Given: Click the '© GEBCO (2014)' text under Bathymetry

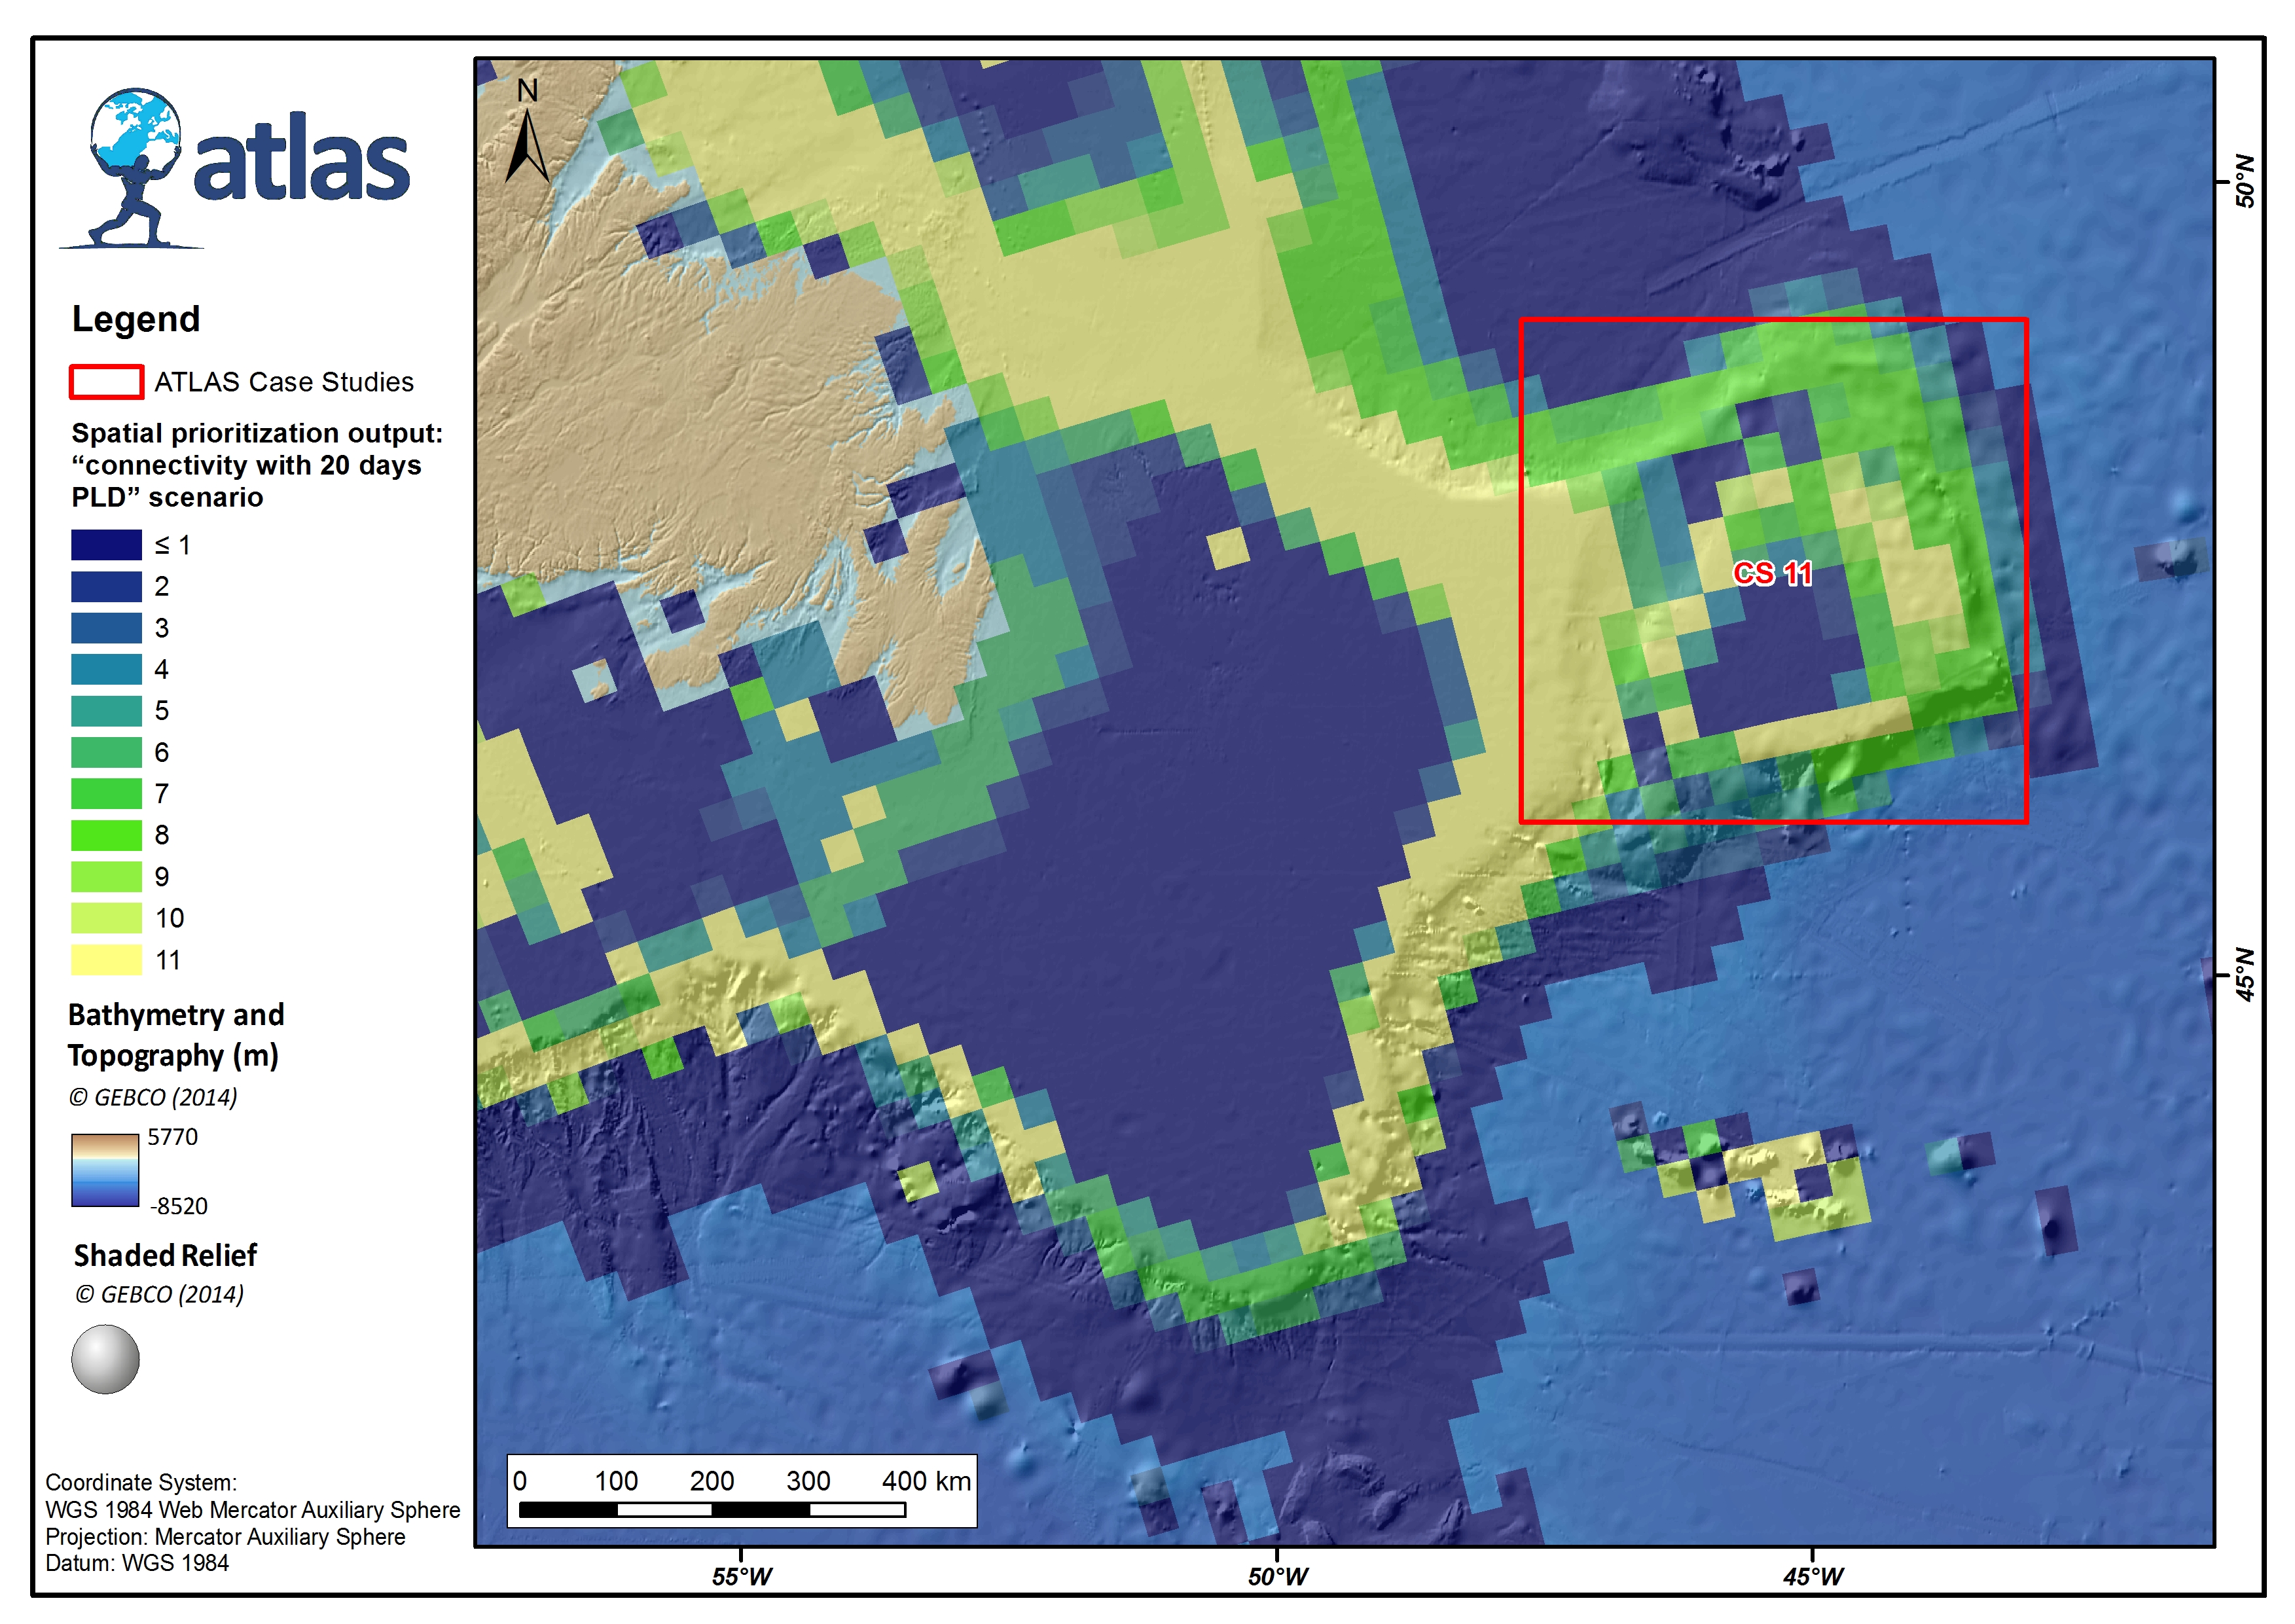Looking at the screenshot, I should (x=153, y=1097).
